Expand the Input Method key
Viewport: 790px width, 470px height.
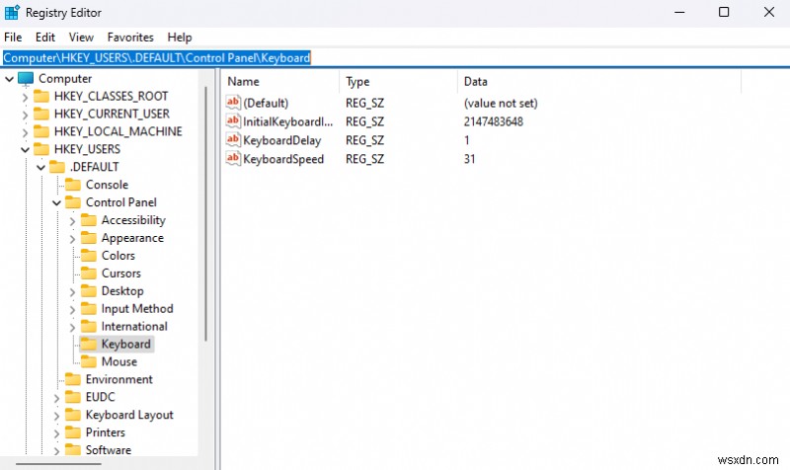click(x=72, y=309)
